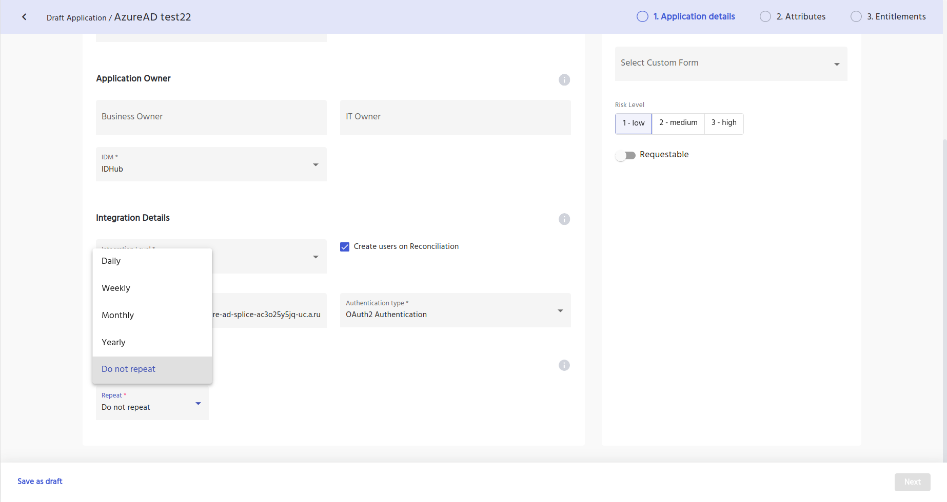This screenshot has width=947, height=502.
Task: Select risk level 1 - low
Action: pos(634,123)
